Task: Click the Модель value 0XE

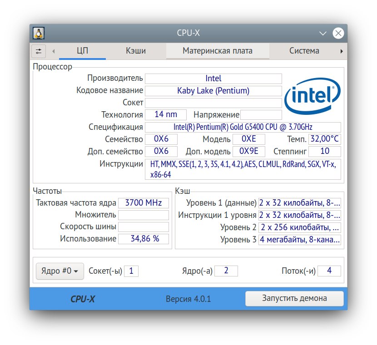Action: (x=249, y=139)
